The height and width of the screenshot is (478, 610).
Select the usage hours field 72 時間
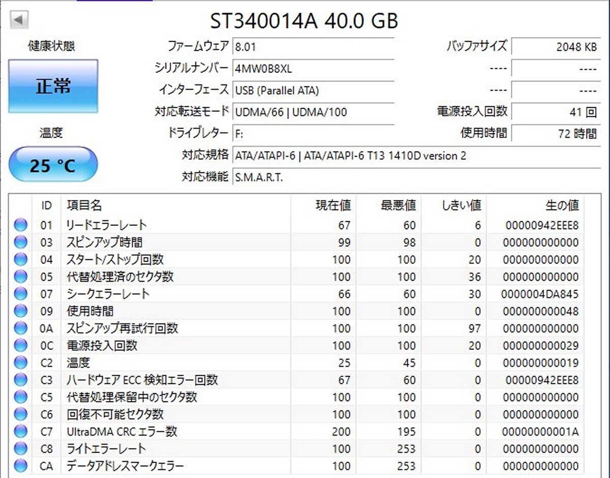pos(556,134)
